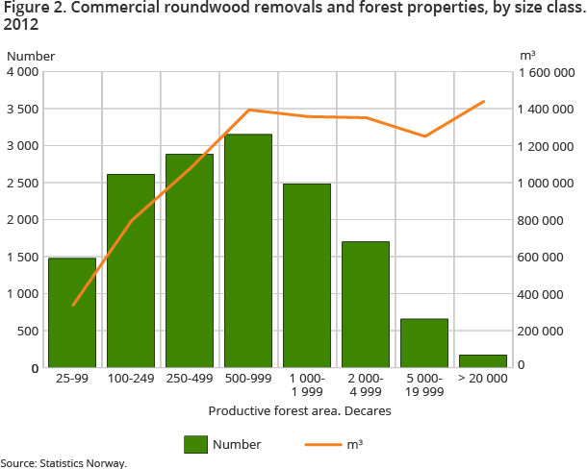Click the Source: Statistics Norway text

pyautogui.click(x=64, y=462)
